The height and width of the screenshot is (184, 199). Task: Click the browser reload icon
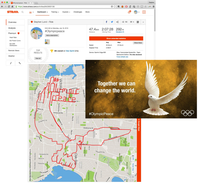point(9,7)
